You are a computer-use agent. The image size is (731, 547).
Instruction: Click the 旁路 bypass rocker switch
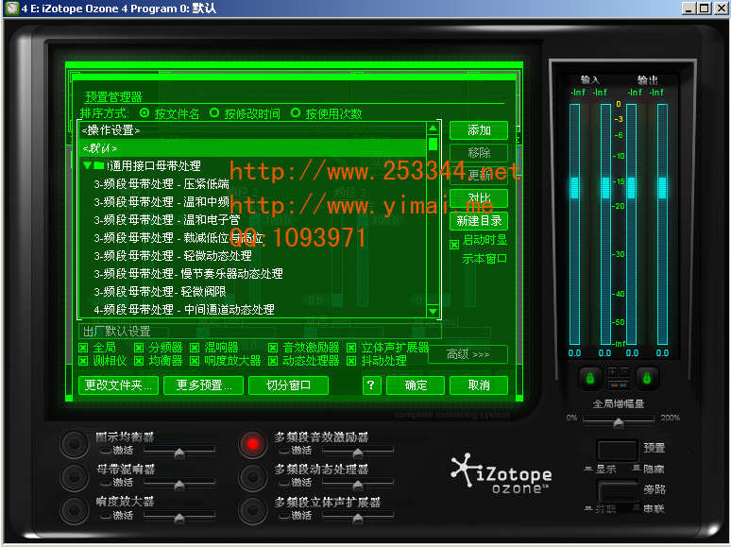click(x=618, y=491)
